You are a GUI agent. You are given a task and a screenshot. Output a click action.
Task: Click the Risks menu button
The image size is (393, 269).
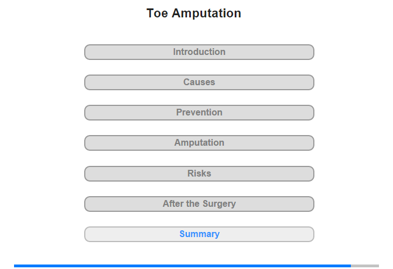(199, 173)
